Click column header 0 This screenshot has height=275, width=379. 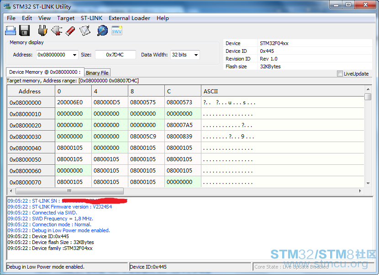click(x=74, y=92)
